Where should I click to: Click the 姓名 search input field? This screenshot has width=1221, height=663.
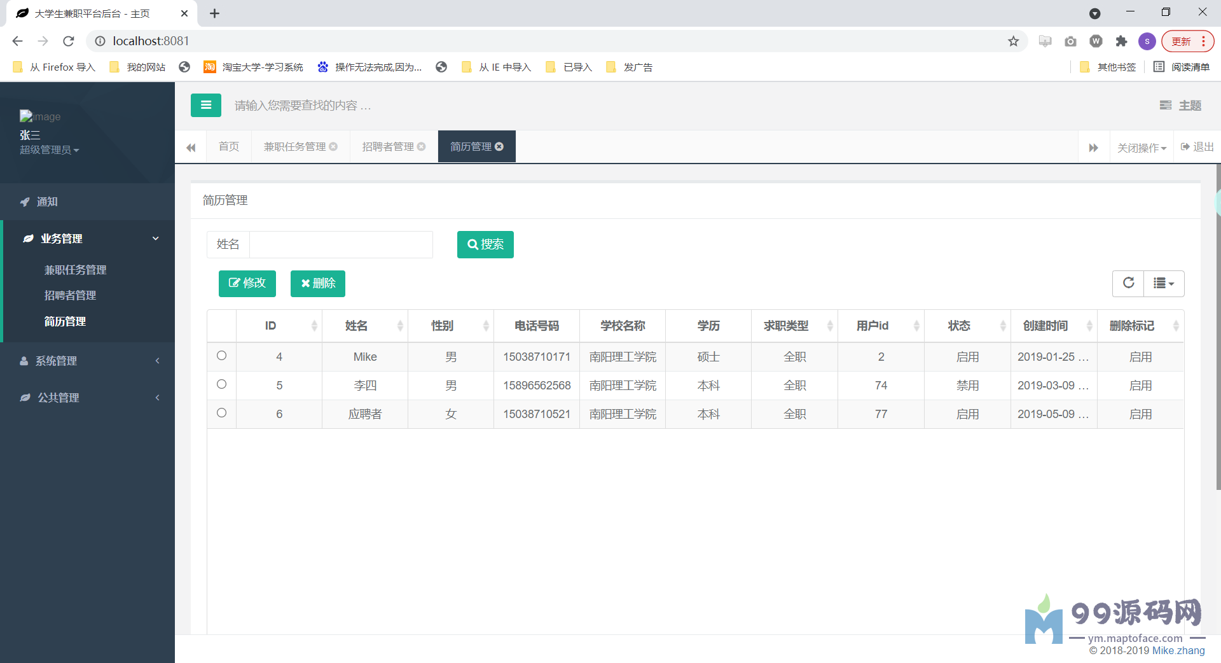341,244
